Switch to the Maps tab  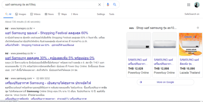(62, 14)
